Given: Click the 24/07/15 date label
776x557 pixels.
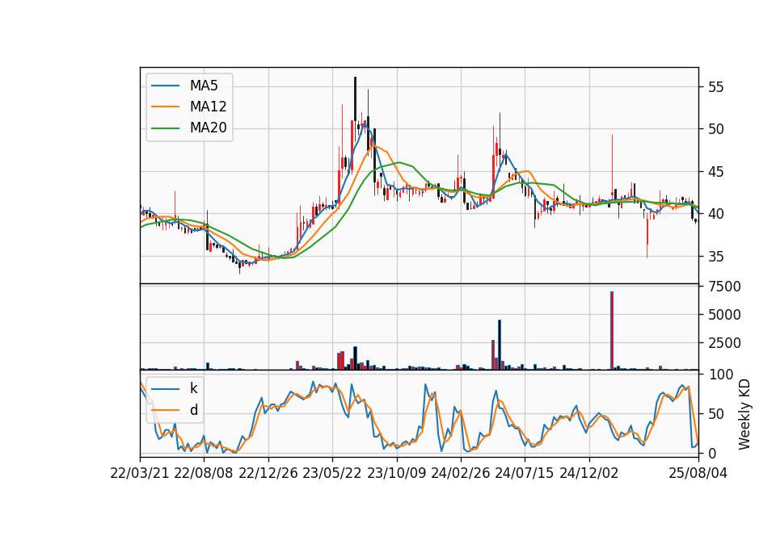Looking at the screenshot, I should 524,474.
